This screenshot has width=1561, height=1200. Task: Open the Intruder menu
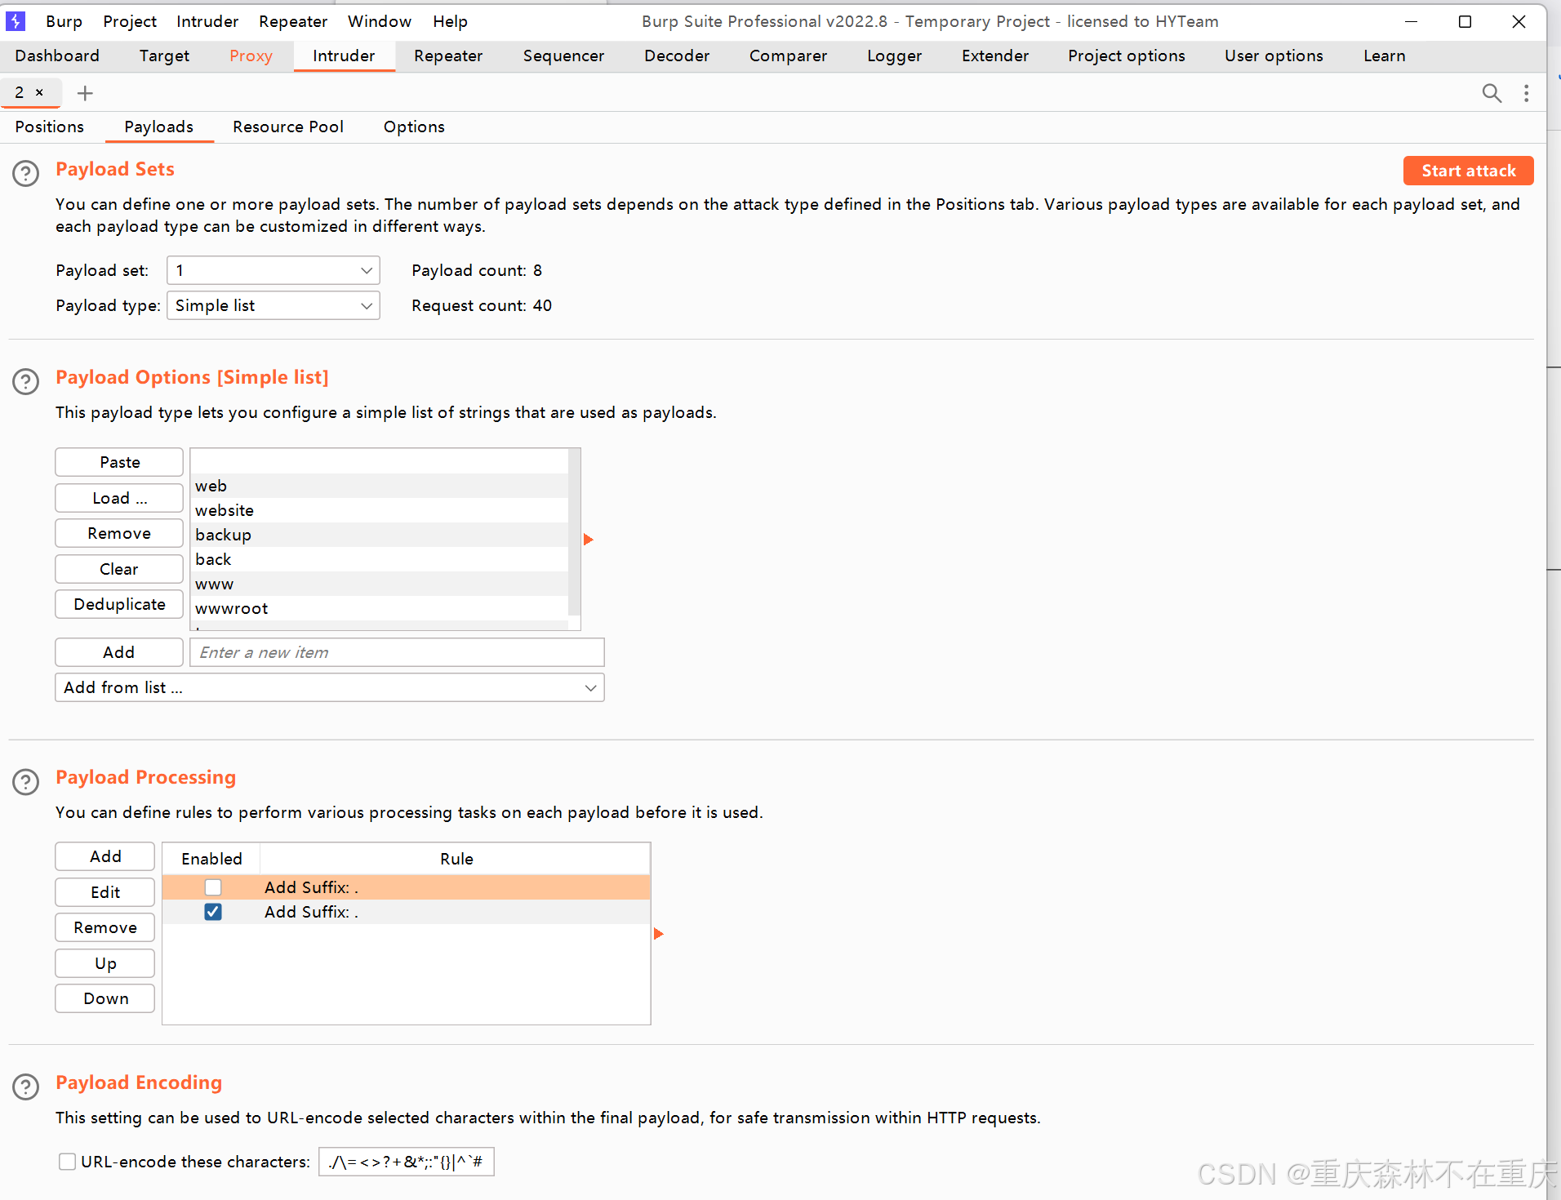pos(207,21)
